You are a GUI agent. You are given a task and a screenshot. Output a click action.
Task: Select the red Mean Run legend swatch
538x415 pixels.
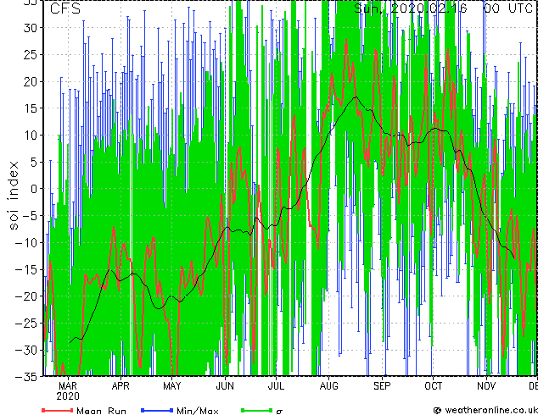[58, 410]
